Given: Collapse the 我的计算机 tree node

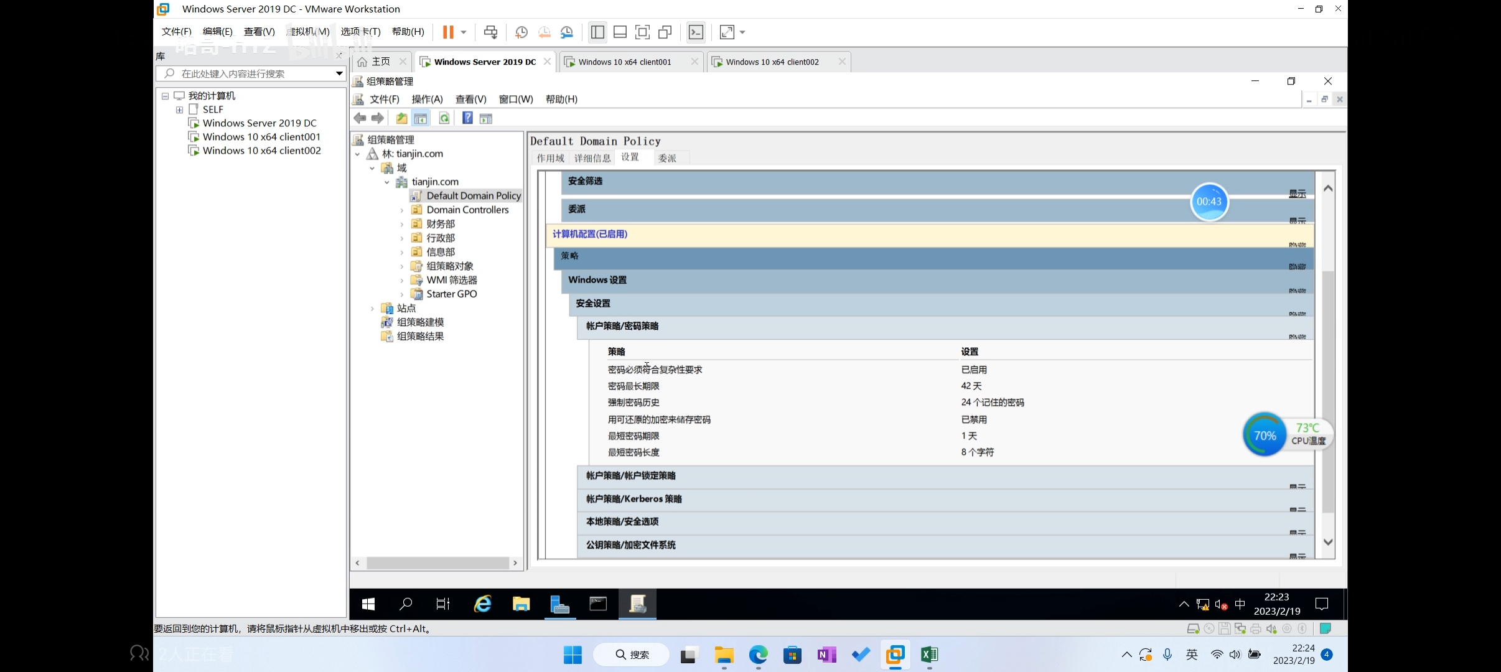Looking at the screenshot, I should (x=166, y=96).
